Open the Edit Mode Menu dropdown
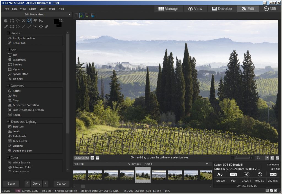282x194 pixels. [34, 14]
